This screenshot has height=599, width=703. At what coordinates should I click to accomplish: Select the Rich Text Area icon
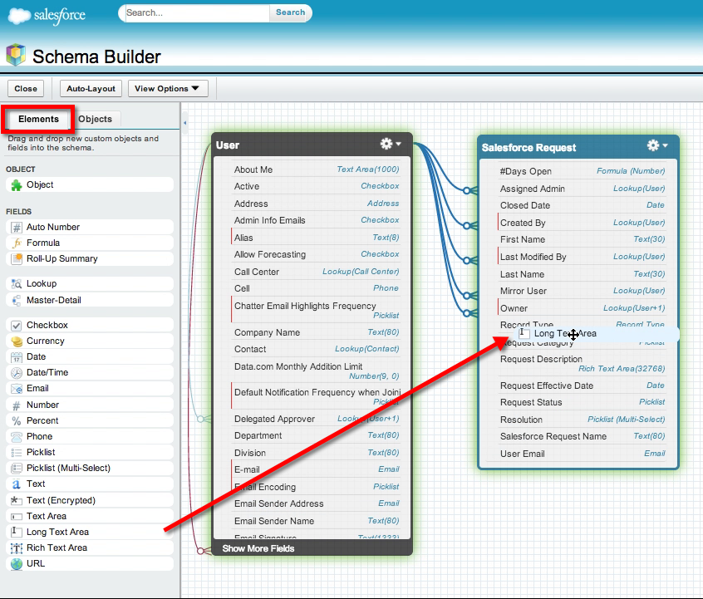click(x=17, y=547)
